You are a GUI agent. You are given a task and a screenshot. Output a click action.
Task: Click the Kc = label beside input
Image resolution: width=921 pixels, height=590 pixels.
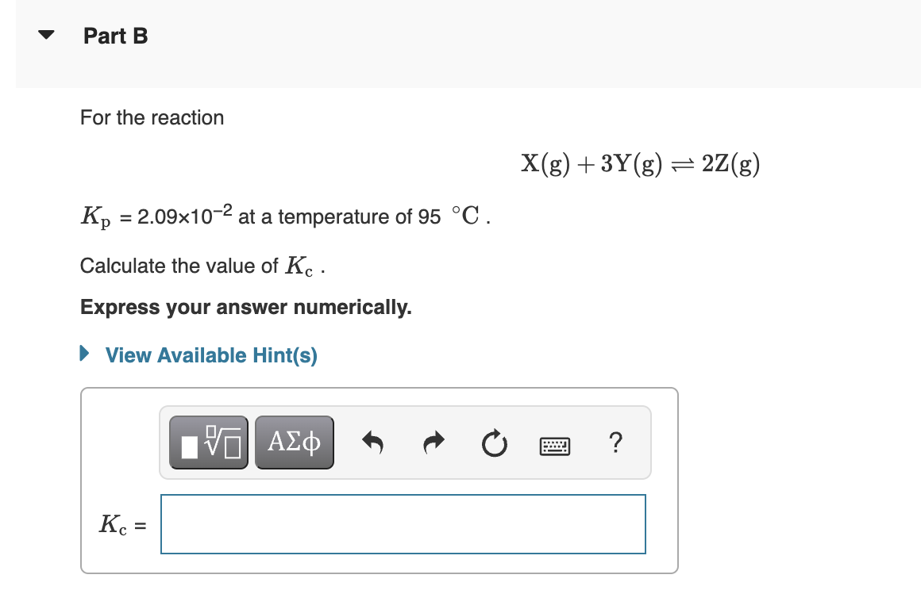(123, 525)
